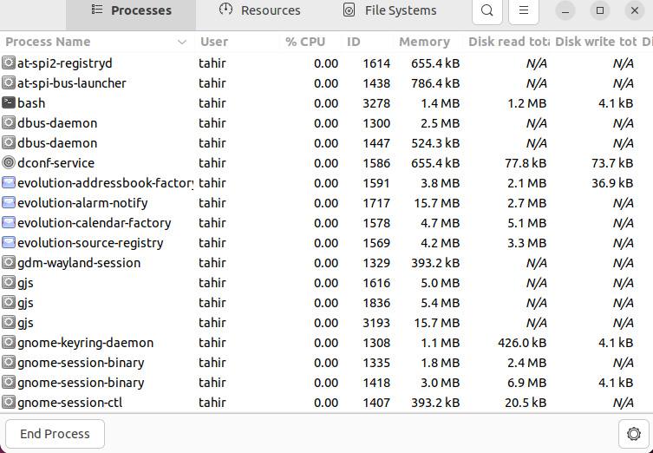Image resolution: width=653 pixels, height=453 pixels.
Task: Select the evolution-alarm-notify process name
Action: (82, 203)
